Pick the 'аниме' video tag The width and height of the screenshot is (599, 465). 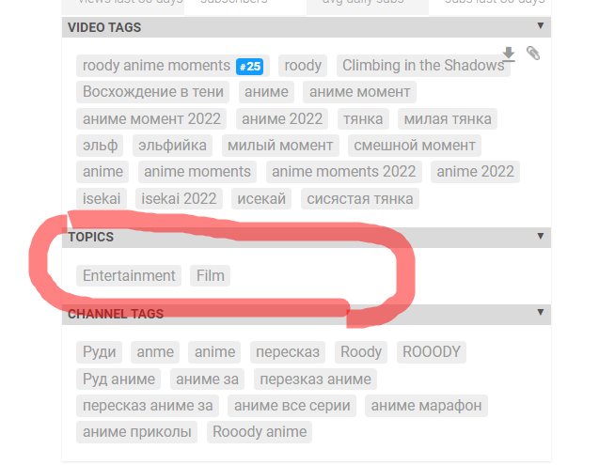(x=266, y=92)
